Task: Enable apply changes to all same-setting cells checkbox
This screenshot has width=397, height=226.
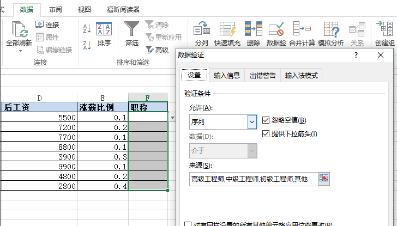Action: click(x=188, y=224)
